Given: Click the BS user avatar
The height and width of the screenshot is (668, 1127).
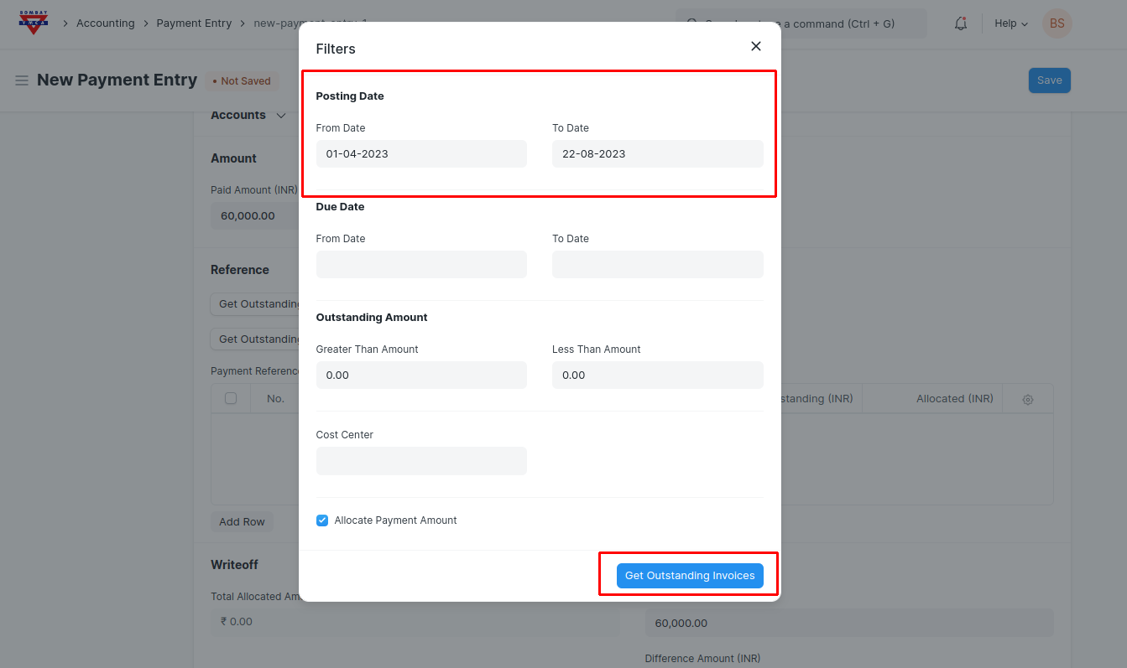Looking at the screenshot, I should (1057, 23).
